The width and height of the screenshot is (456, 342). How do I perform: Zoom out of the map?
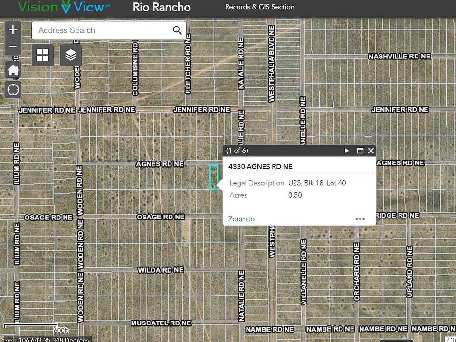(13, 47)
